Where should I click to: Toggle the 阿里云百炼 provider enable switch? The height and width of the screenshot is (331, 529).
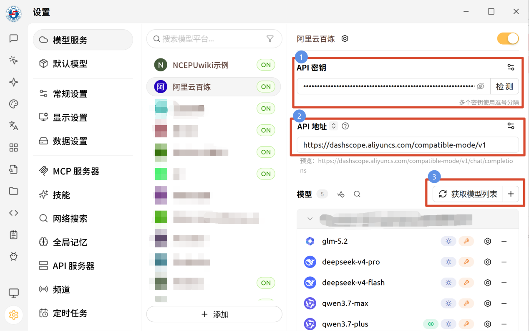click(508, 39)
